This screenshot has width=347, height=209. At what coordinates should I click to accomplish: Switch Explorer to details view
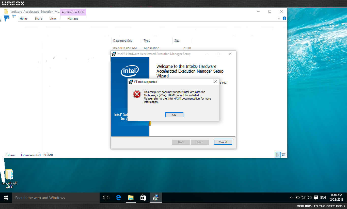point(278,155)
